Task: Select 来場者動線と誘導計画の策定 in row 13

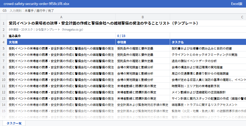Action: pyautogui.click(x=143, y=99)
